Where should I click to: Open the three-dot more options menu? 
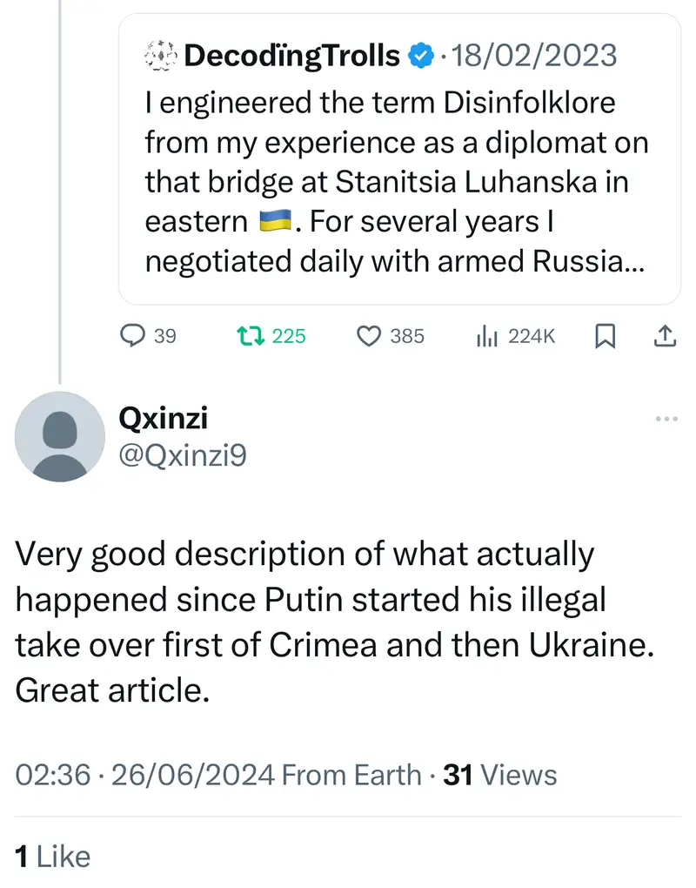[x=666, y=419]
